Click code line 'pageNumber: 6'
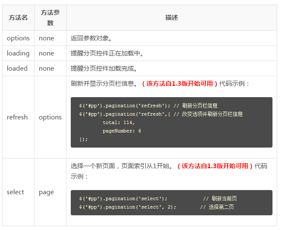Screen dimensions: 283x230 coord(122,131)
